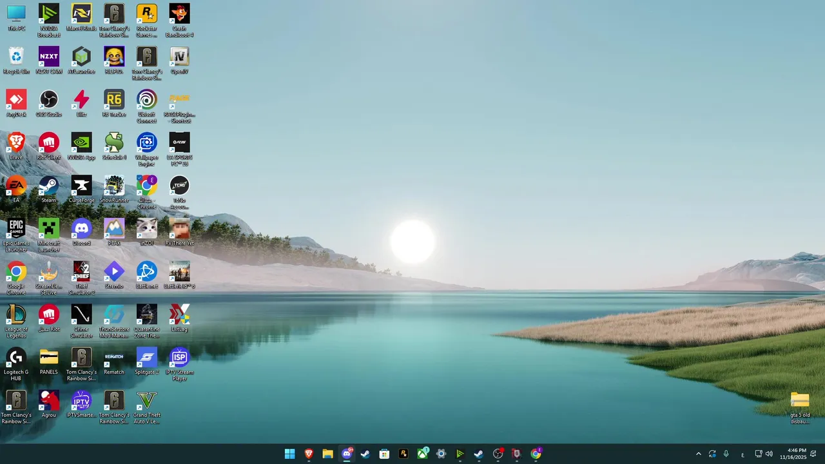825x464 pixels.
Task: Launch the CurseForge shortcut
Action: click(81, 189)
